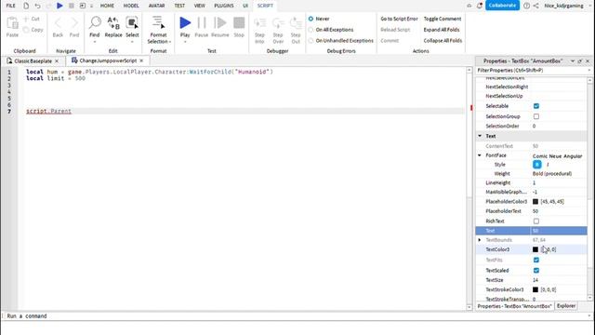The width and height of the screenshot is (595, 335).
Task: Click the Collaborate button
Action: pyautogui.click(x=502, y=6)
